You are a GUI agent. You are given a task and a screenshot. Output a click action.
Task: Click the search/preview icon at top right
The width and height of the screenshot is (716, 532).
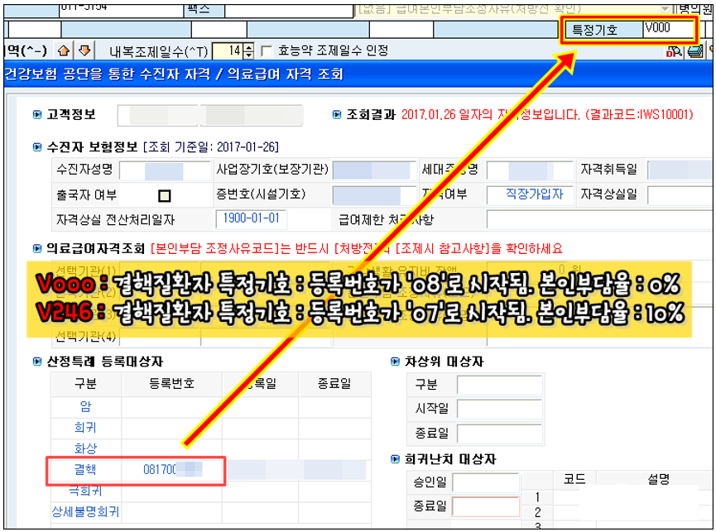675,51
